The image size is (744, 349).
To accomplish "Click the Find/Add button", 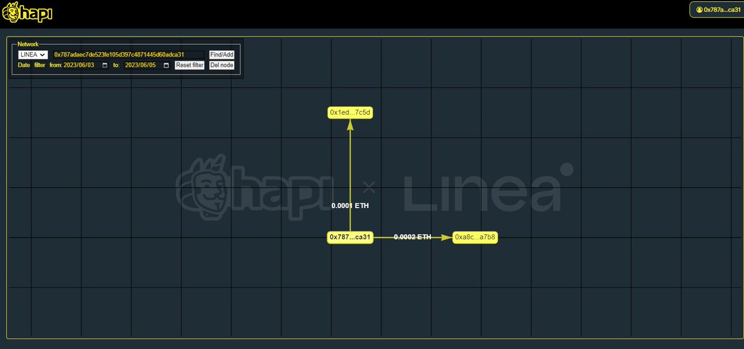I will point(221,55).
